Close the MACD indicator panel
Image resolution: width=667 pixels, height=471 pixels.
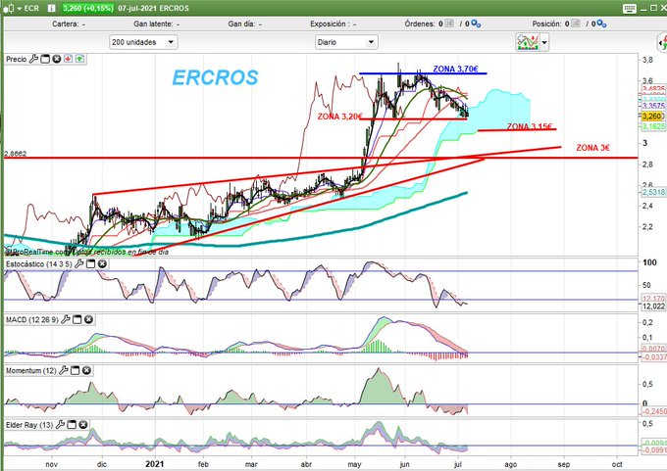pos(88,319)
